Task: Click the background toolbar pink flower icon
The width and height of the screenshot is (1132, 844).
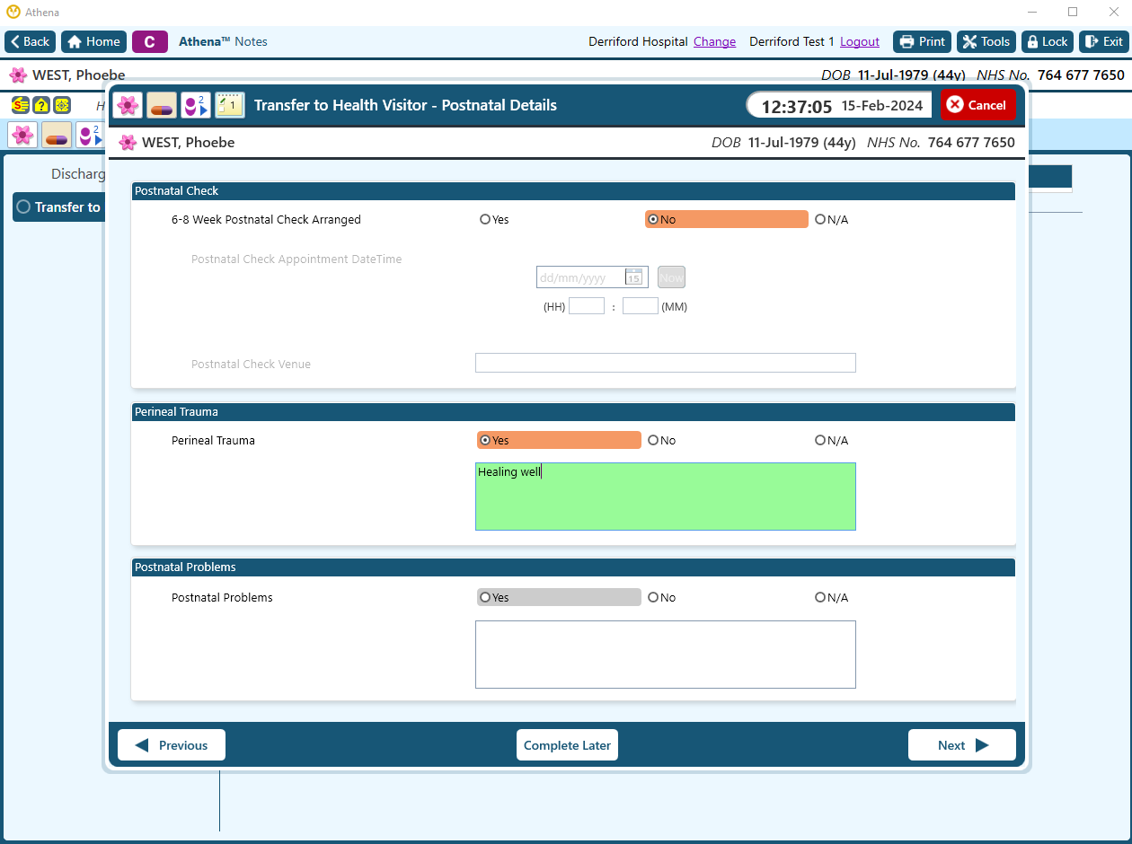Action: (x=22, y=135)
